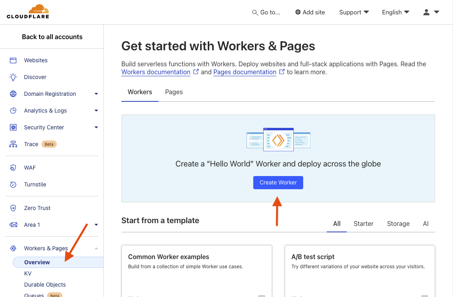Navigate to Zero Trust

click(37, 208)
